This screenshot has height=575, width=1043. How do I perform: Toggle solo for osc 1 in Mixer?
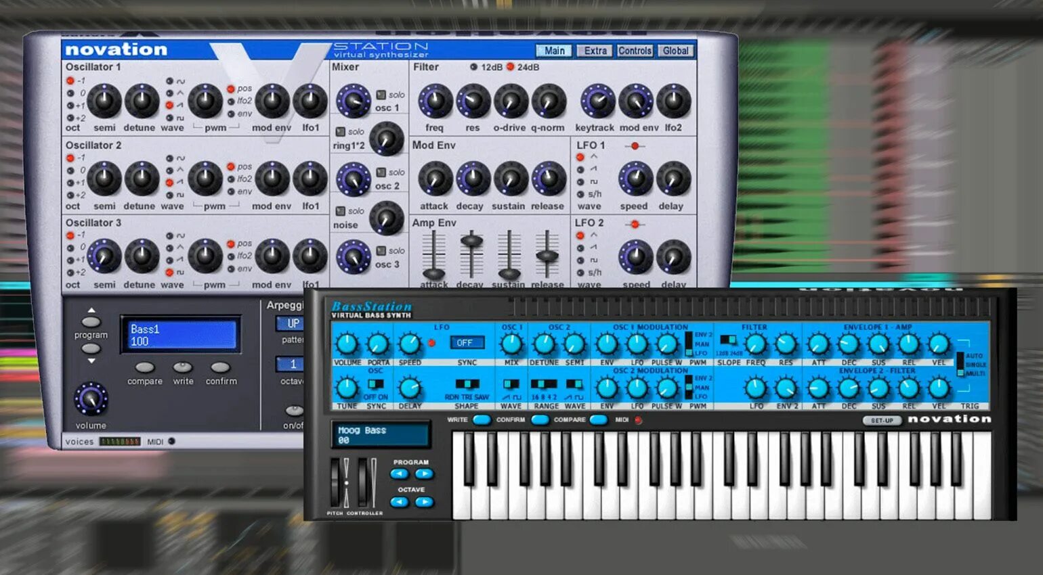coord(381,95)
